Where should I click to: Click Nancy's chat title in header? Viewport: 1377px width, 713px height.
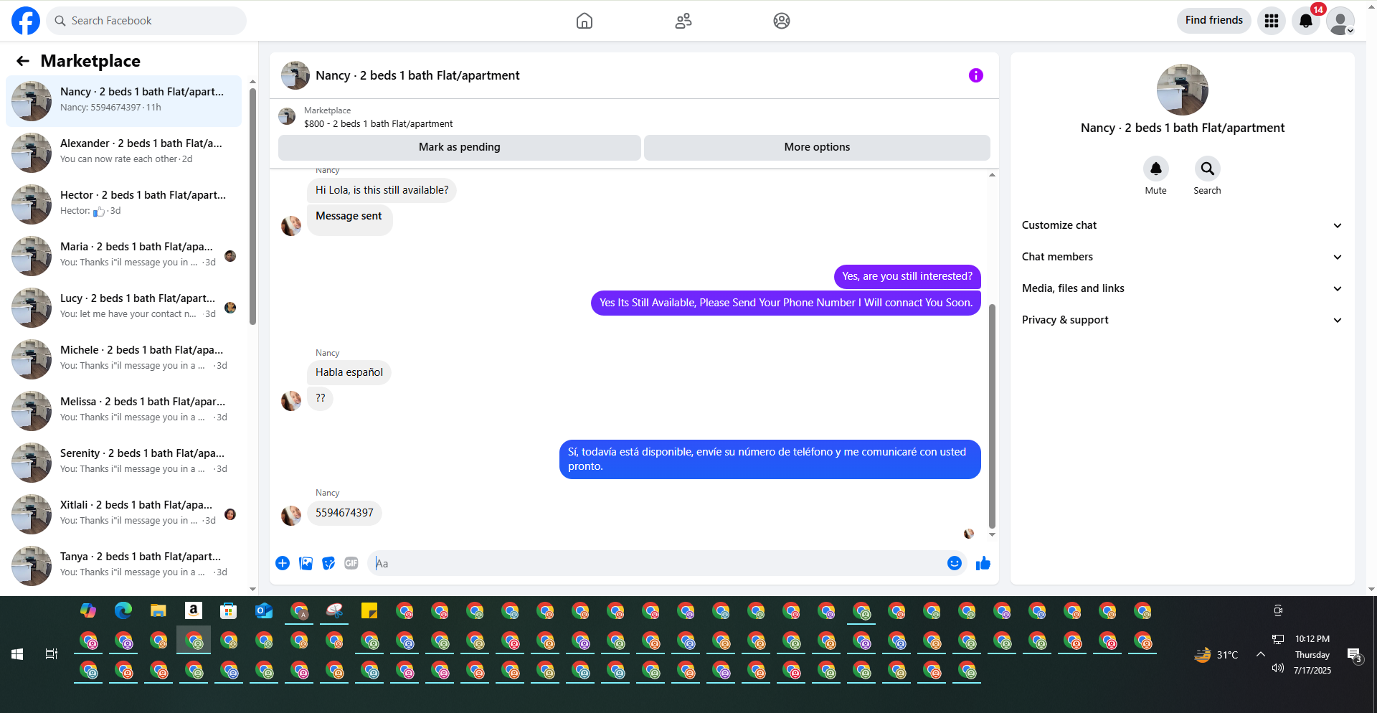417,75
